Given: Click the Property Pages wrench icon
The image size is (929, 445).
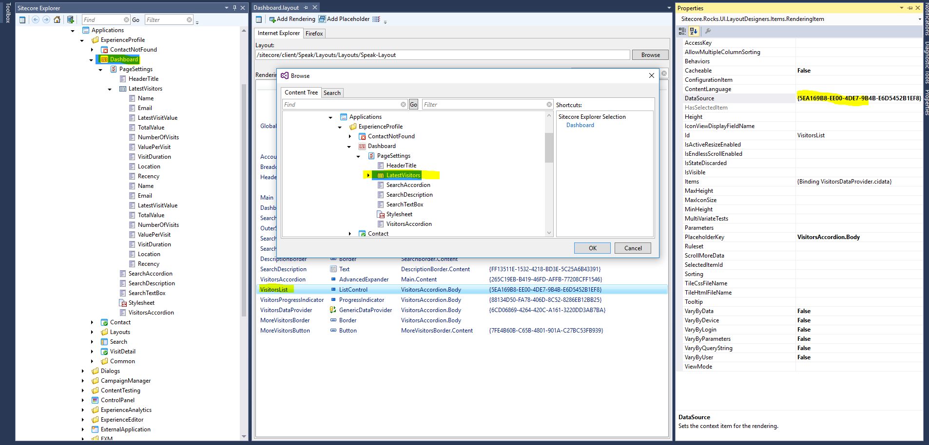Looking at the screenshot, I should point(708,31).
